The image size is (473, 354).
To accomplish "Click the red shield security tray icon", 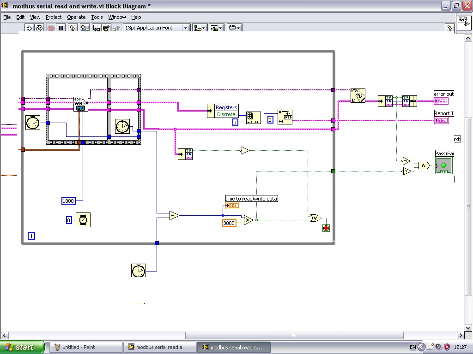I will 447,347.
